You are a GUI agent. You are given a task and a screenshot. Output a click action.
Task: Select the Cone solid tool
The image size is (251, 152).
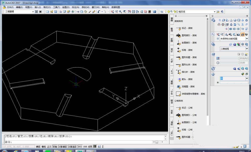click(231, 20)
